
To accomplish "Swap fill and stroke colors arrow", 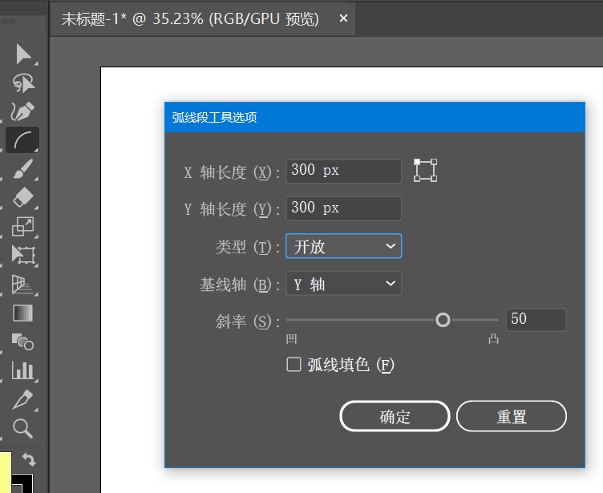I will click(x=29, y=459).
